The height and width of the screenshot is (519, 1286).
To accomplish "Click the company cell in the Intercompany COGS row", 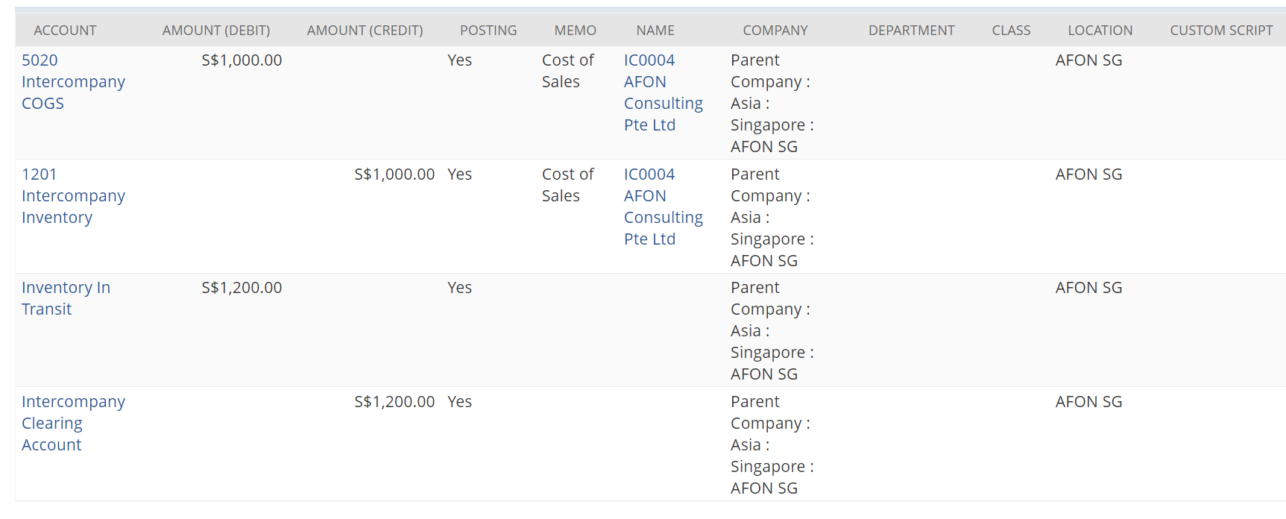I will (772, 104).
